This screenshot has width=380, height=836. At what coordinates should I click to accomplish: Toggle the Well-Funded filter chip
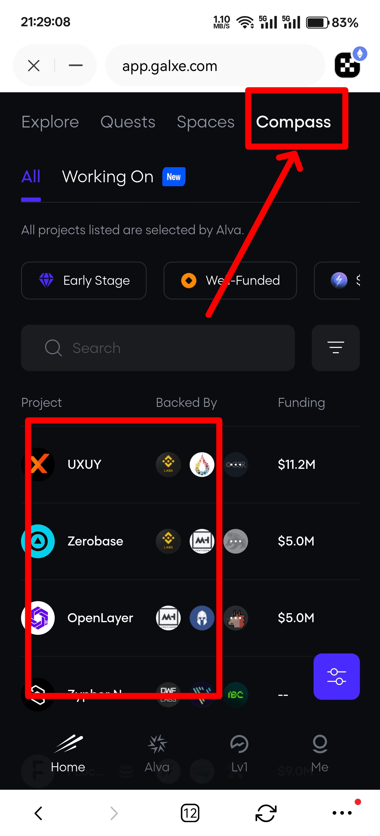tap(230, 280)
